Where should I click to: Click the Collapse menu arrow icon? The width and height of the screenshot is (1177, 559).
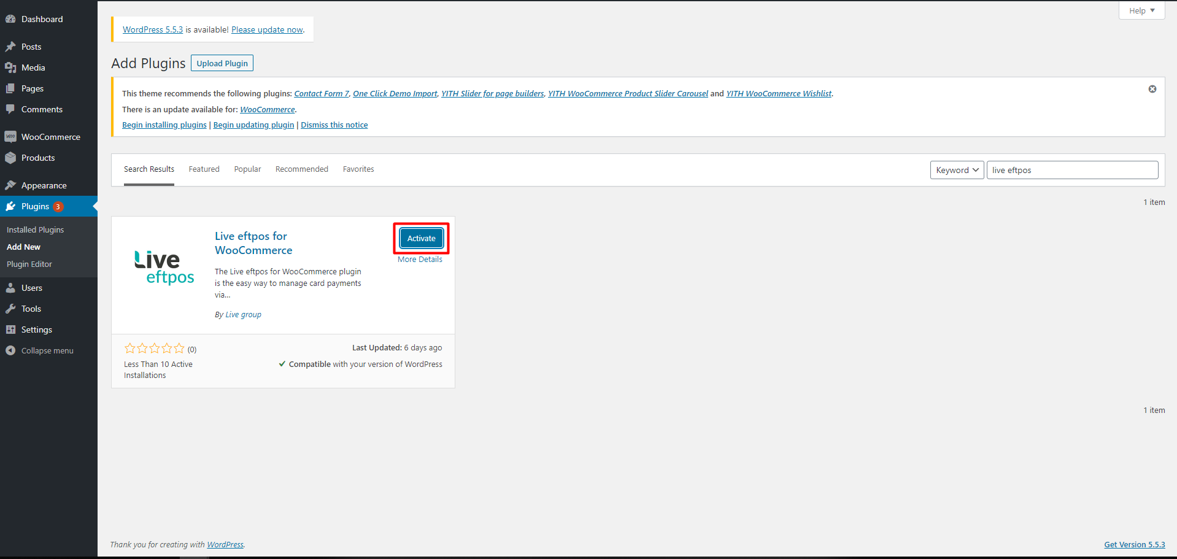(x=10, y=350)
